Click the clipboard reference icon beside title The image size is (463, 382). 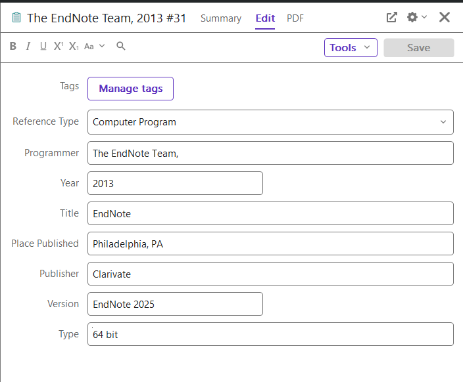(16, 18)
